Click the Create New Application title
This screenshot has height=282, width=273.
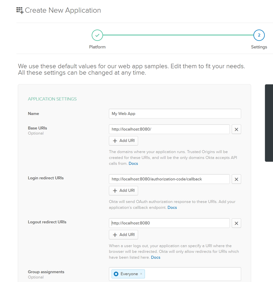[63, 10]
